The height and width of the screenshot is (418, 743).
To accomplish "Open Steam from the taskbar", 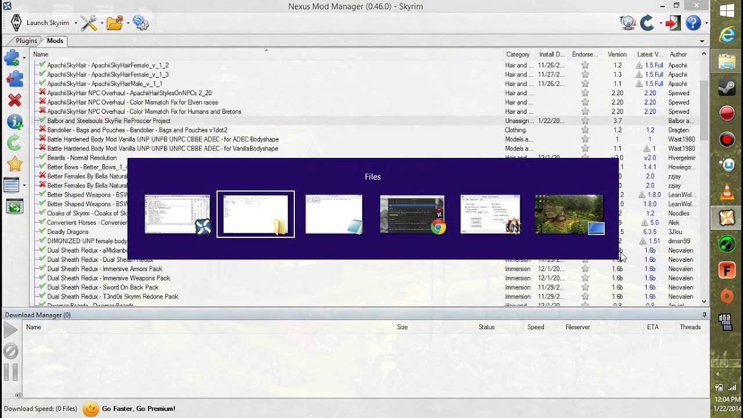I will click(727, 87).
